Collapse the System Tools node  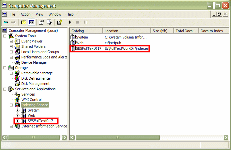coord(5,36)
